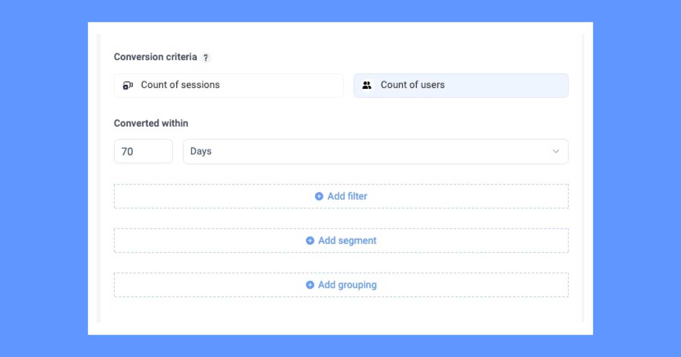Click the users icon in Count of users
The width and height of the screenshot is (681, 357).
367,85
